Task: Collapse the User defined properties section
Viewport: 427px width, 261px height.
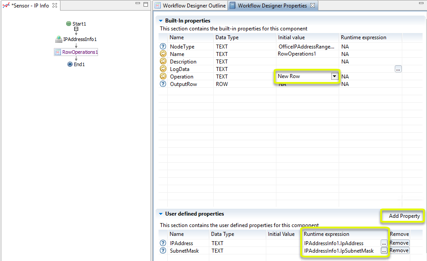Action: pyautogui.click(x=161, y=214)
